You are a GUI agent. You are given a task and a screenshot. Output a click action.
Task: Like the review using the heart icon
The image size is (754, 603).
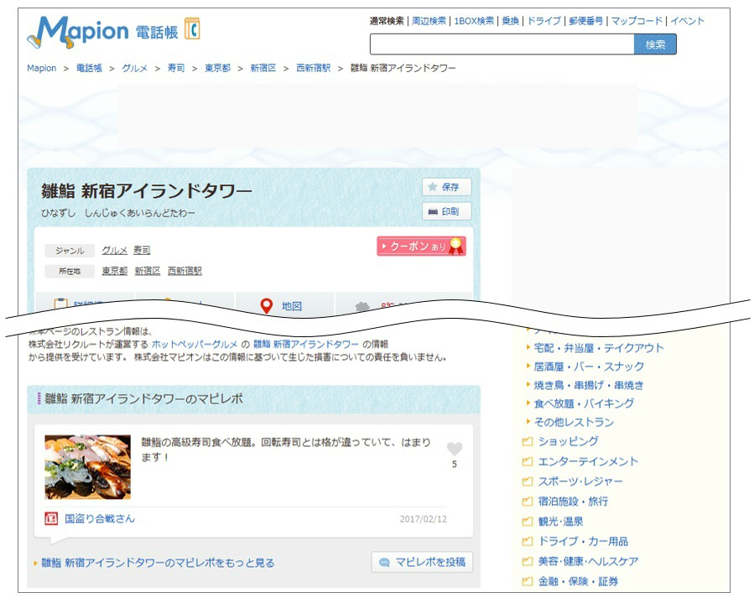pyautogui.click(x=455, y=450)
